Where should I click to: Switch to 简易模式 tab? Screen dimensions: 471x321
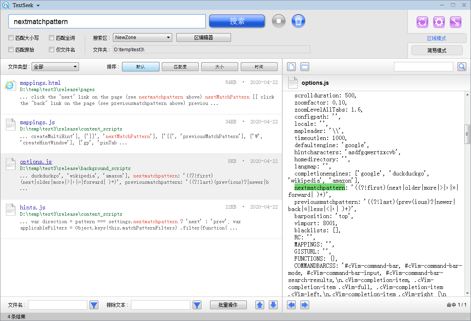437,50
